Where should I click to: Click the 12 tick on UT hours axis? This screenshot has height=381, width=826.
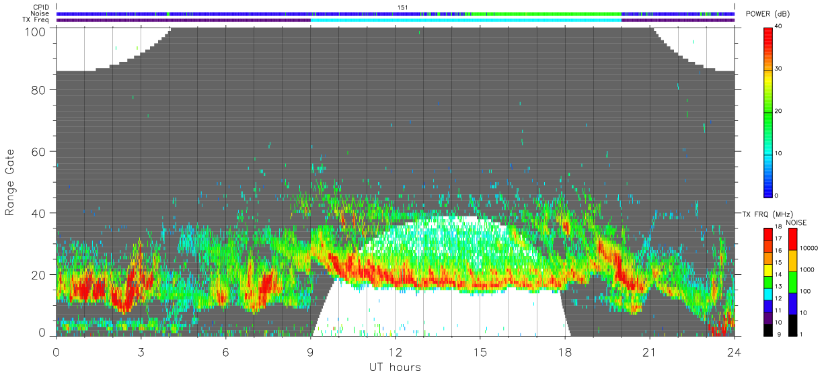click(396, 351)
